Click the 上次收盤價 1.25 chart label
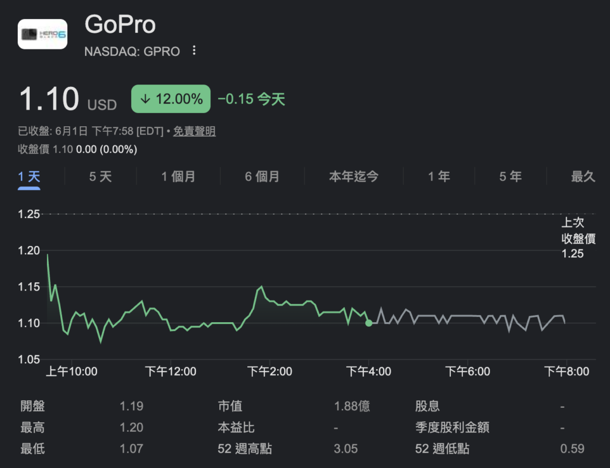610x468 pixels. click(x=578, y=238)
